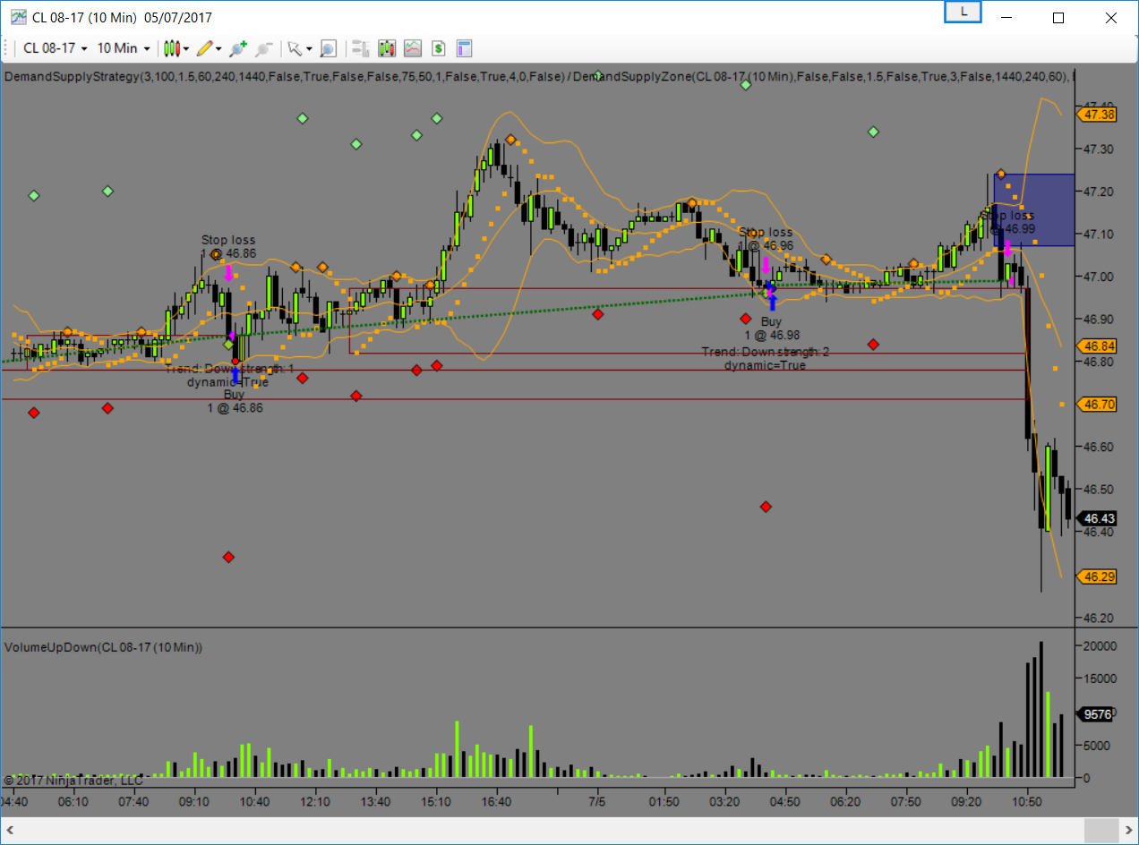Click the zoom out magnifier icon
This screenshot has height=845, width=1139.
click(x=263, y=48)
